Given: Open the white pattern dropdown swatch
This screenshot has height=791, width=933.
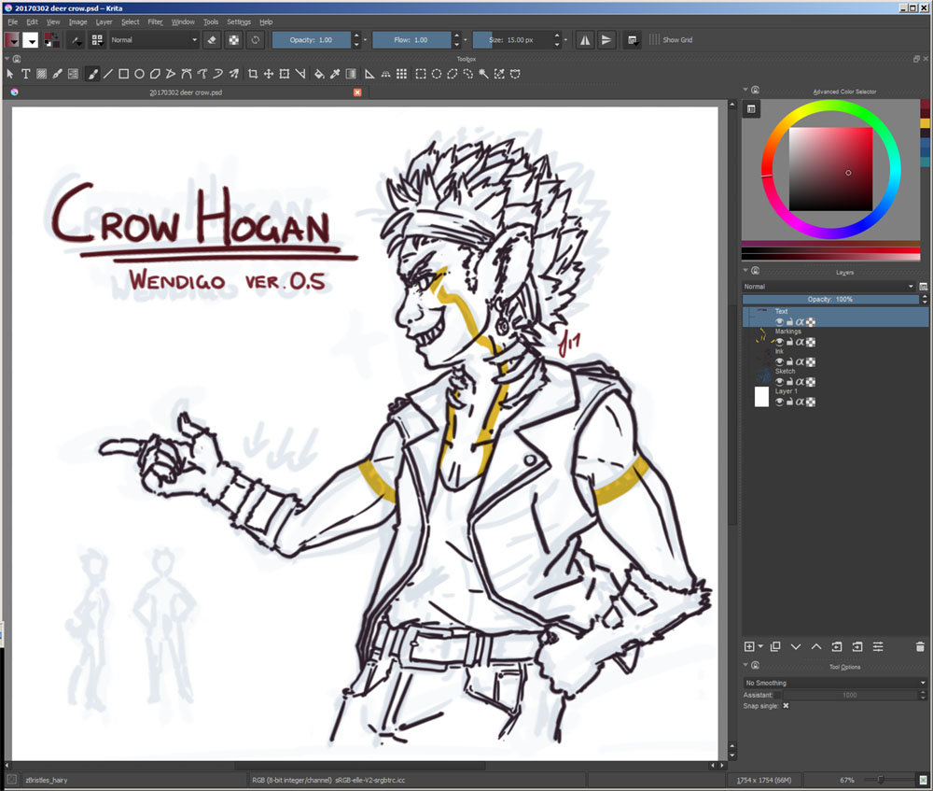Looking at the screenshot, I should tap(31, 40).
